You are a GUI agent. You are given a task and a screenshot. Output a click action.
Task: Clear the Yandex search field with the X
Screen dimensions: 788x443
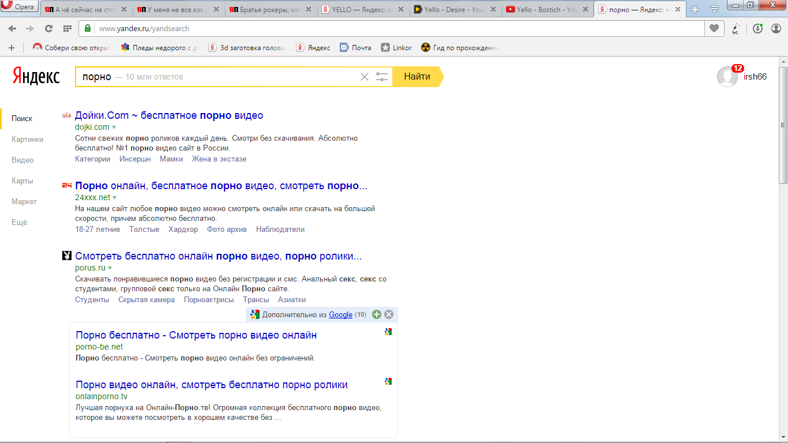click(x=364, y=77)
